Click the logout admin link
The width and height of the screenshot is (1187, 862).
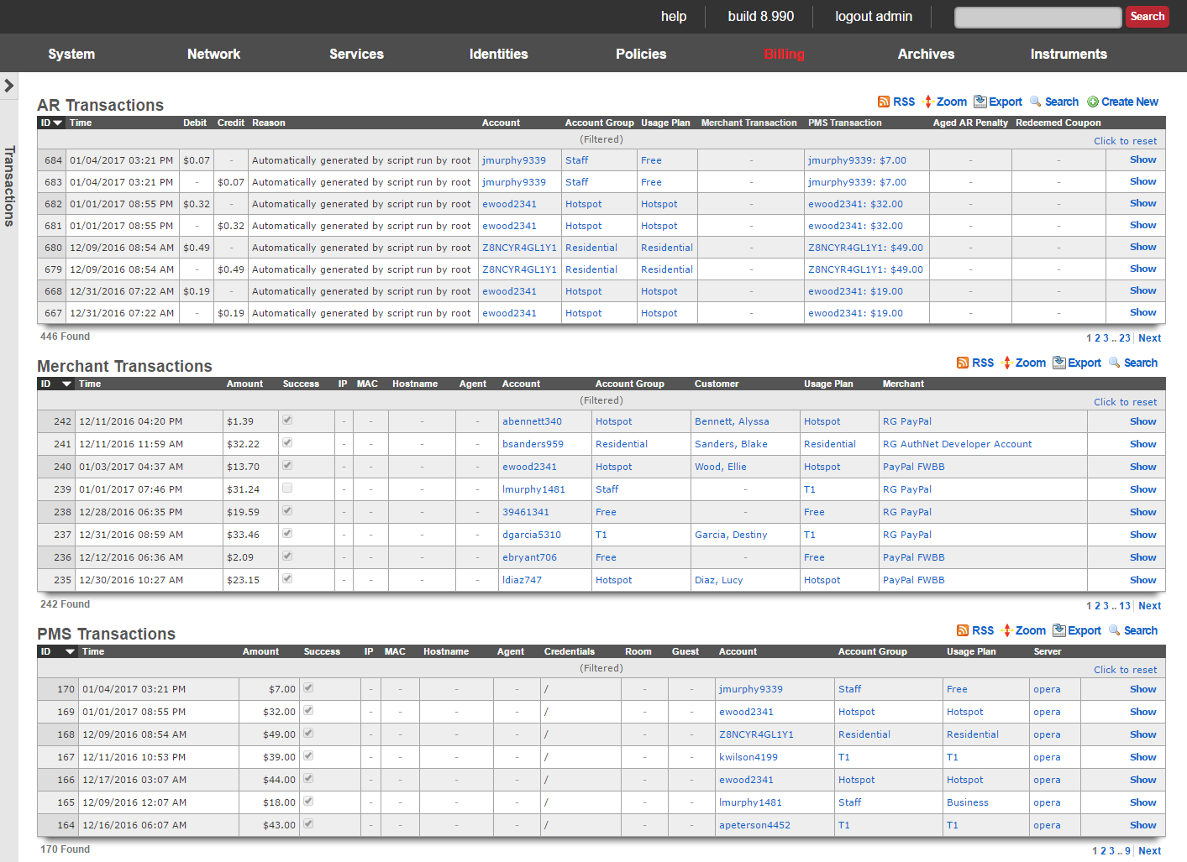(x=873, y=17)
